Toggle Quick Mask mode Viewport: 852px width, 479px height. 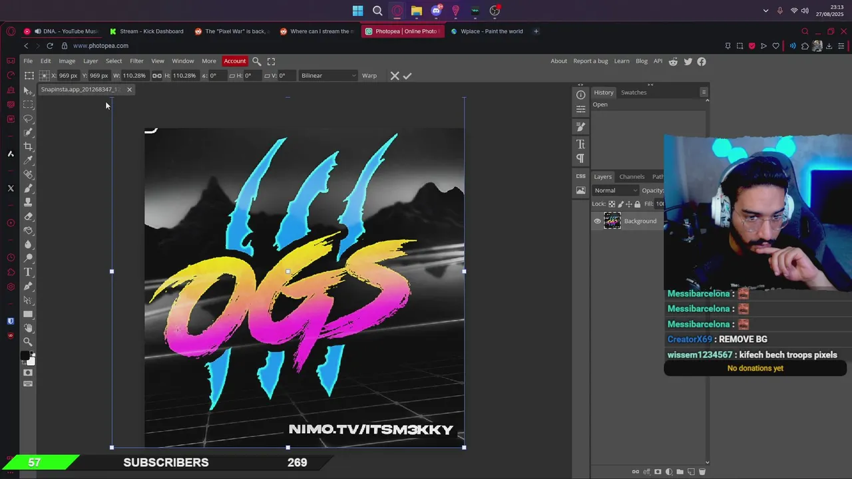point(28,373)
